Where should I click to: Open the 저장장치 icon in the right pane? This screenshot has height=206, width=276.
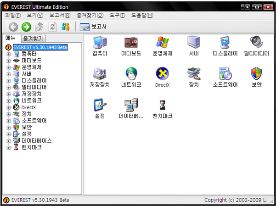(x=100, y=74)
